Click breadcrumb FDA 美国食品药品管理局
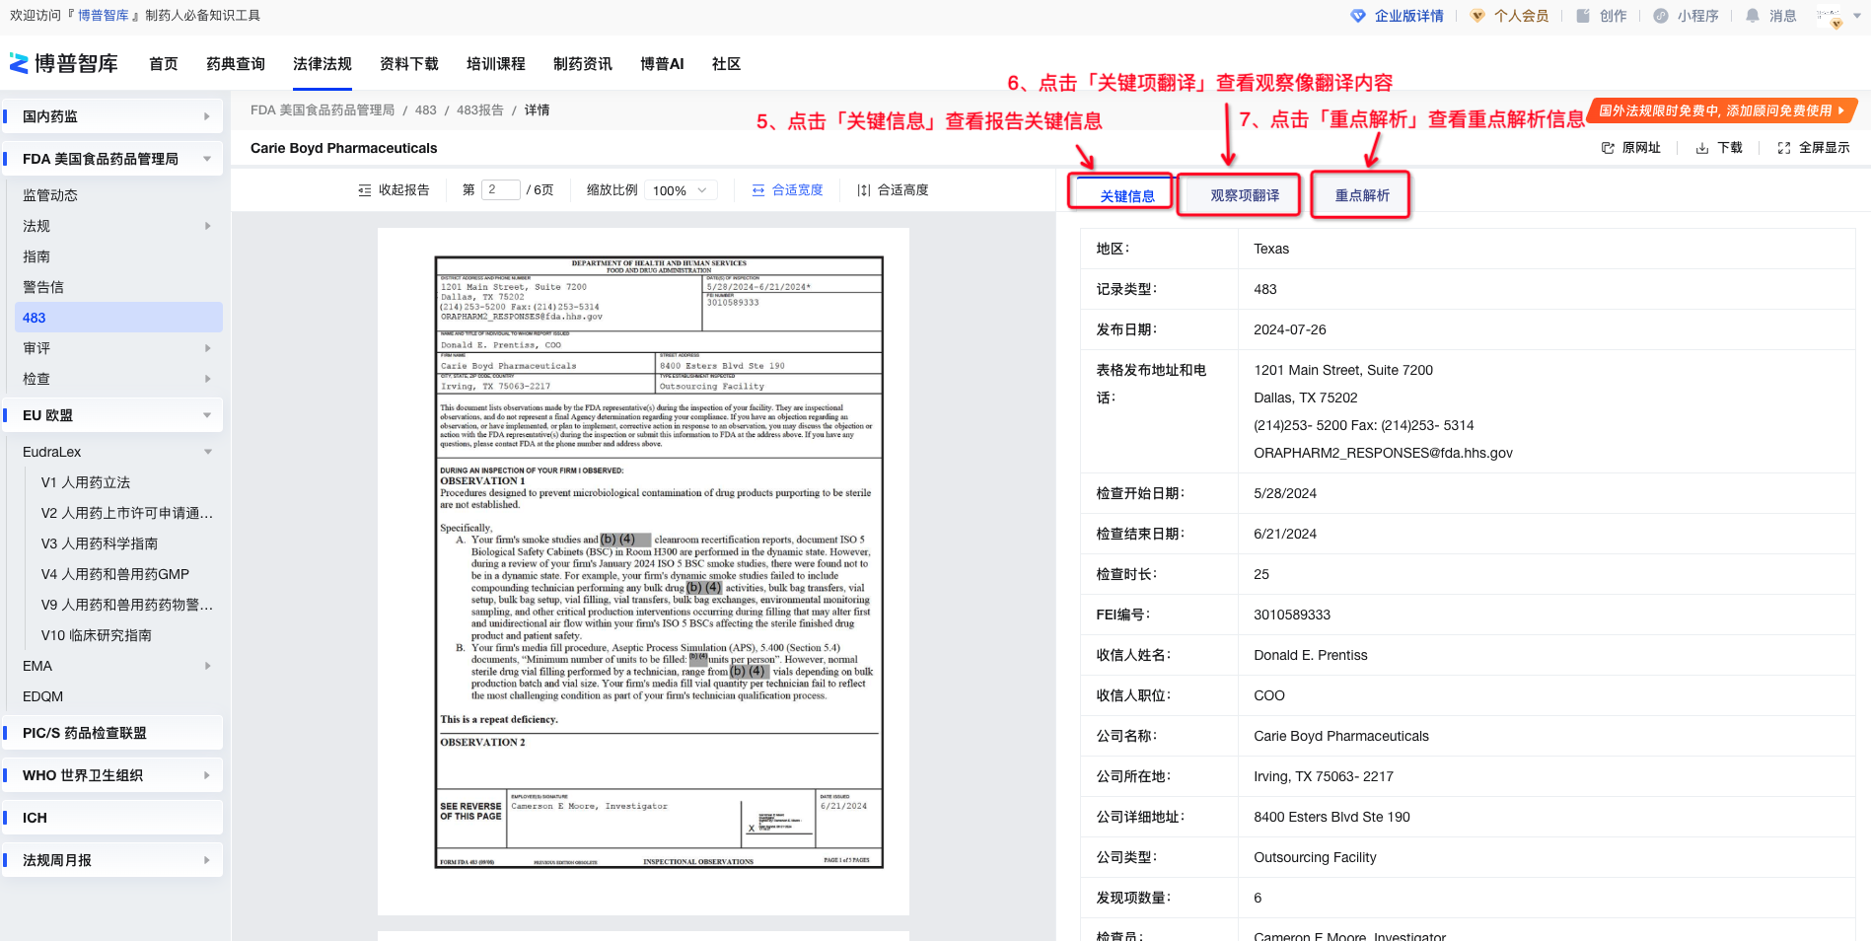Image resolution: width=1871 pixels, height=941 pixels. 323,110
